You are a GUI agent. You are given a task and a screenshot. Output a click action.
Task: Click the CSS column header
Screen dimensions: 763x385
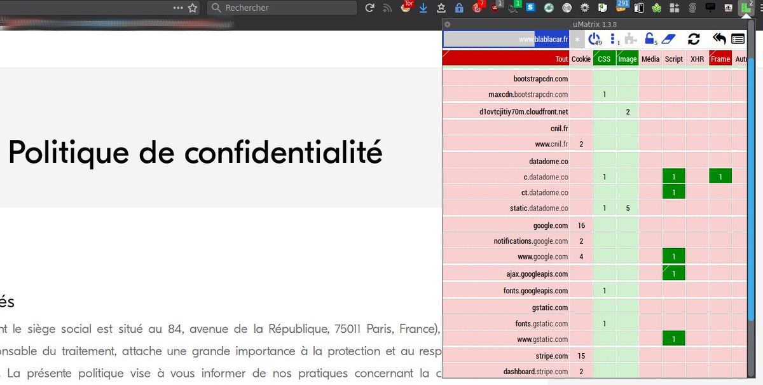604,59
